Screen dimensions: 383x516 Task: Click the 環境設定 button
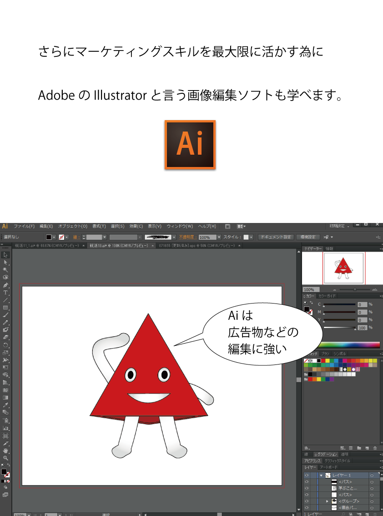[308, 237]
